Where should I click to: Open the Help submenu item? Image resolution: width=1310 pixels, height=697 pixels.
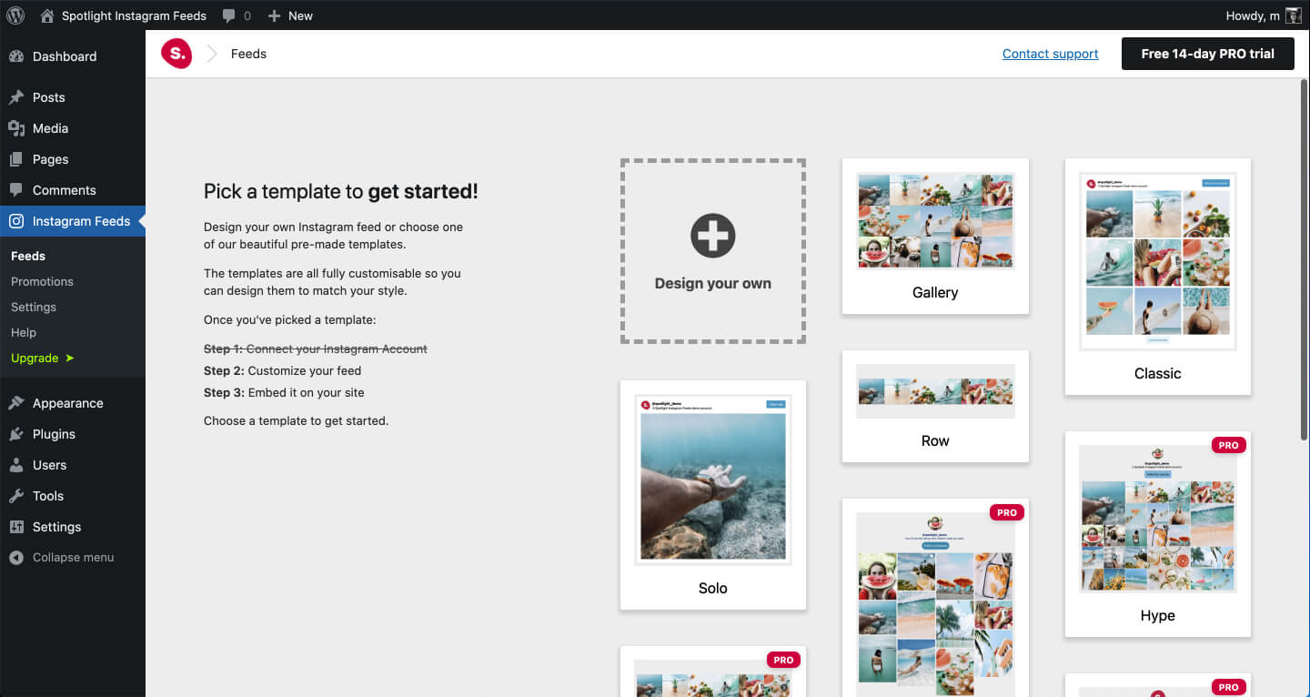tap(26, 332)
